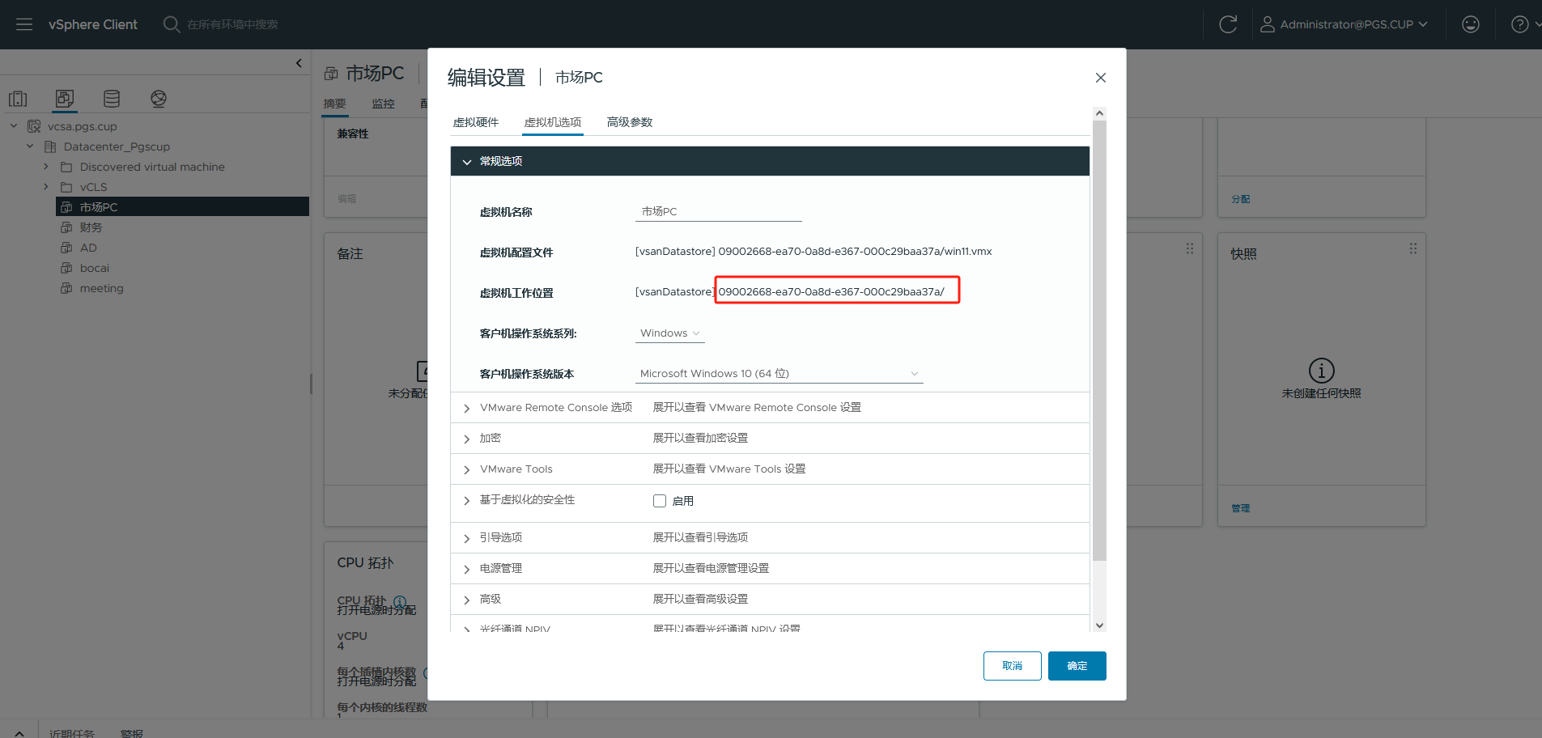Enable the 基于虚拟化的安全性 启用 checkbox

point(660,501)
